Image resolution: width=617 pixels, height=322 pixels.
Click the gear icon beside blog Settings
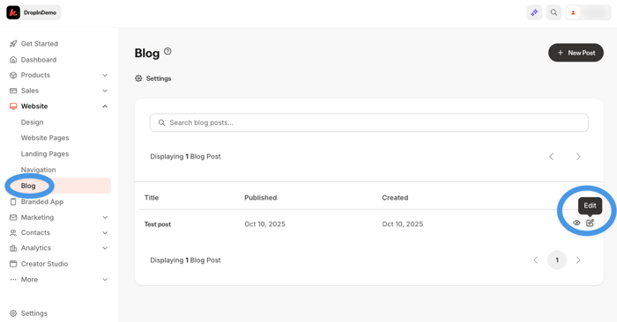click(138, 78)
